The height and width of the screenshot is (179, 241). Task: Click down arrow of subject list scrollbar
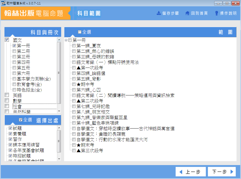59,111
